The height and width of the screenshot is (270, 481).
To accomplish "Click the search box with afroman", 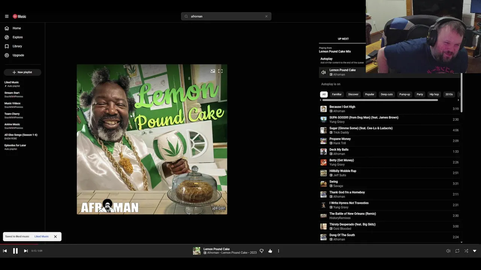I will pyautogui.click(x=226, y=16).
